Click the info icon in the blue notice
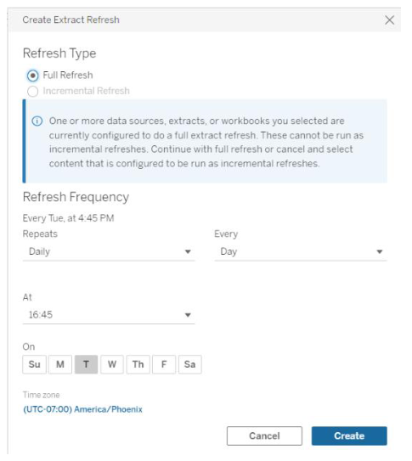412x461 pixels. point(37,121)
